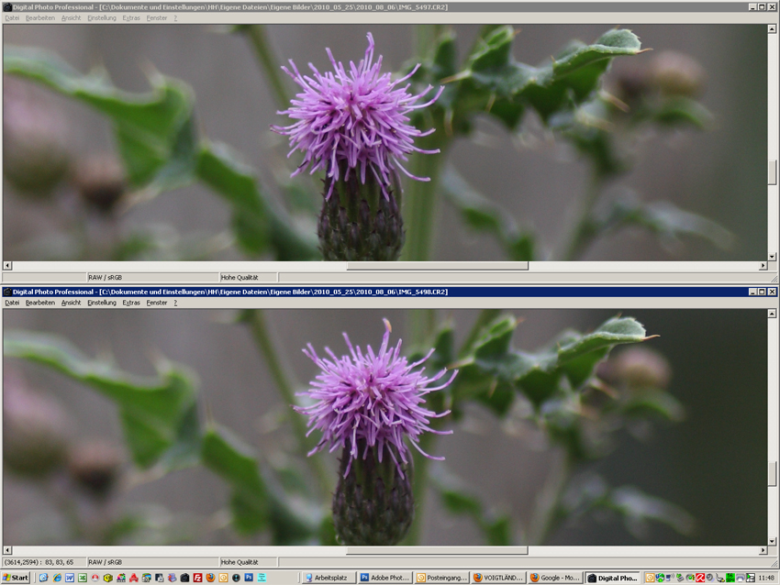This screenshot has height=585, width=780.
Task: Open Firefox from the quick launch bar
Action: (210, 578)
